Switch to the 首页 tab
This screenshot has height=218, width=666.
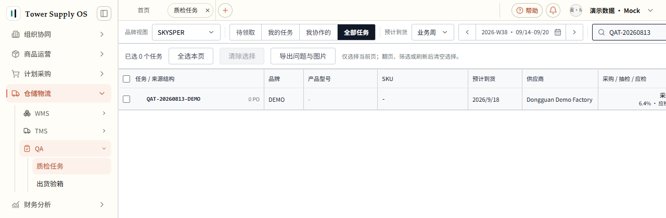pyautogui.click(x=144, y=10)
